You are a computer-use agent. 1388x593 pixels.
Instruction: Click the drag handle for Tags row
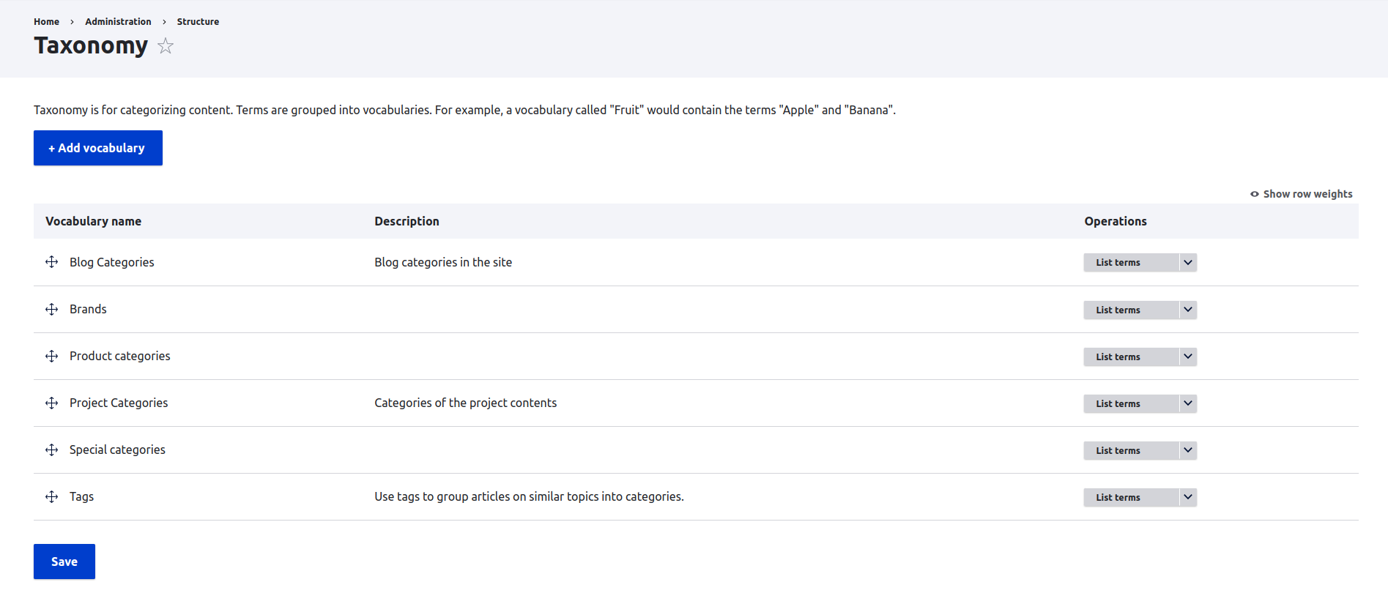coord(52,496)
